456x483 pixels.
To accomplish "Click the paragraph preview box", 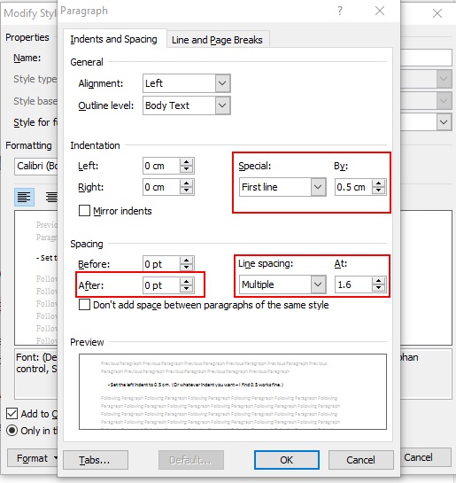I will pos(233,392).
